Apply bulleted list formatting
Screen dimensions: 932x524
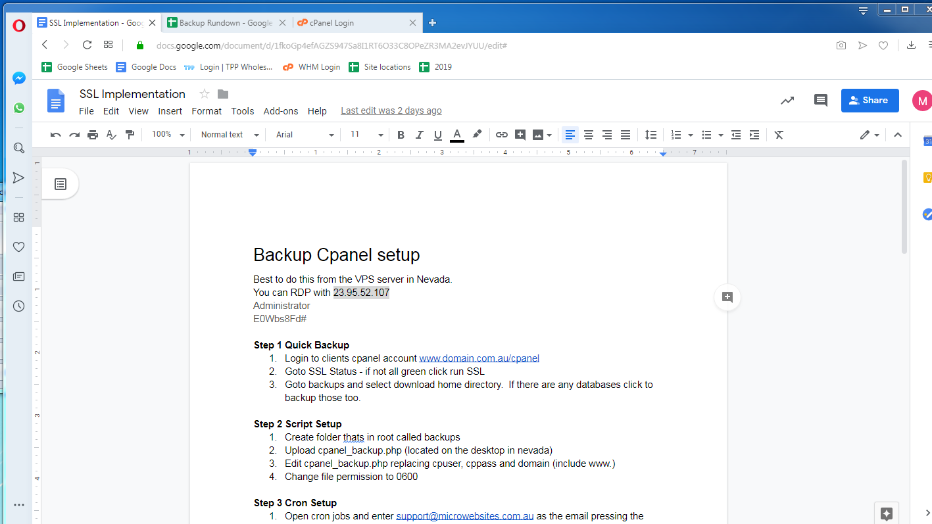click(706, 135)
